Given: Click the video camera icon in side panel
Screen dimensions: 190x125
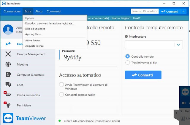Looking at the screenshot, I should coord(184,103).
